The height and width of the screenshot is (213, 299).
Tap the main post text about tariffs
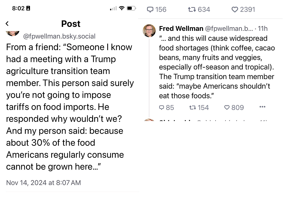[x=70, y=107]
